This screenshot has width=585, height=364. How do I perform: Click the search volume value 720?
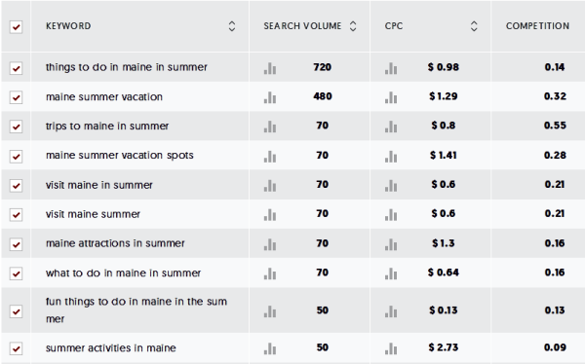tap(323, 67)
